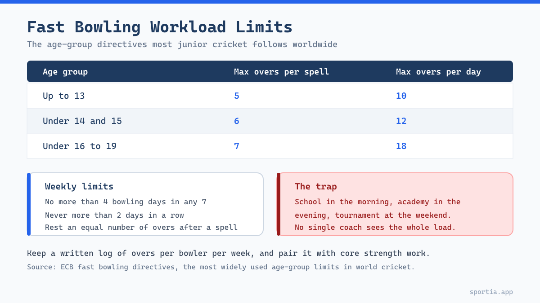The width and height of the screenshot is (540, 303).
Task: Click 'Never more than 2 days in a row'
Action: pyautogui.click(x=114, y=215)
